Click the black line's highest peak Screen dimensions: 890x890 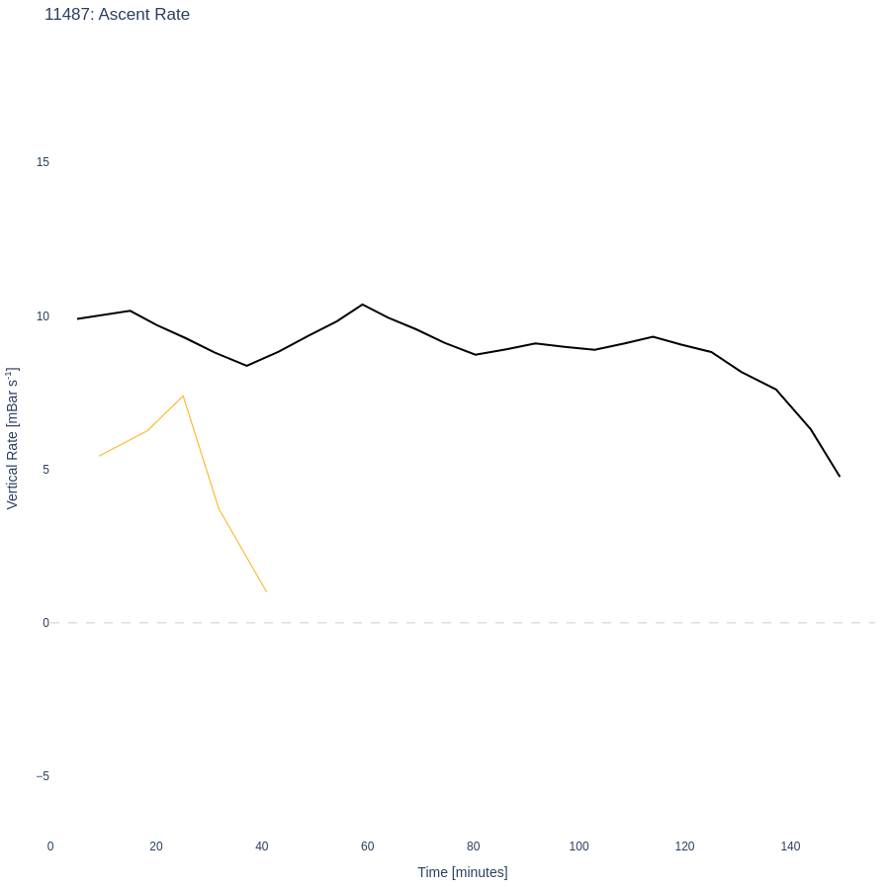click(363, 305)
